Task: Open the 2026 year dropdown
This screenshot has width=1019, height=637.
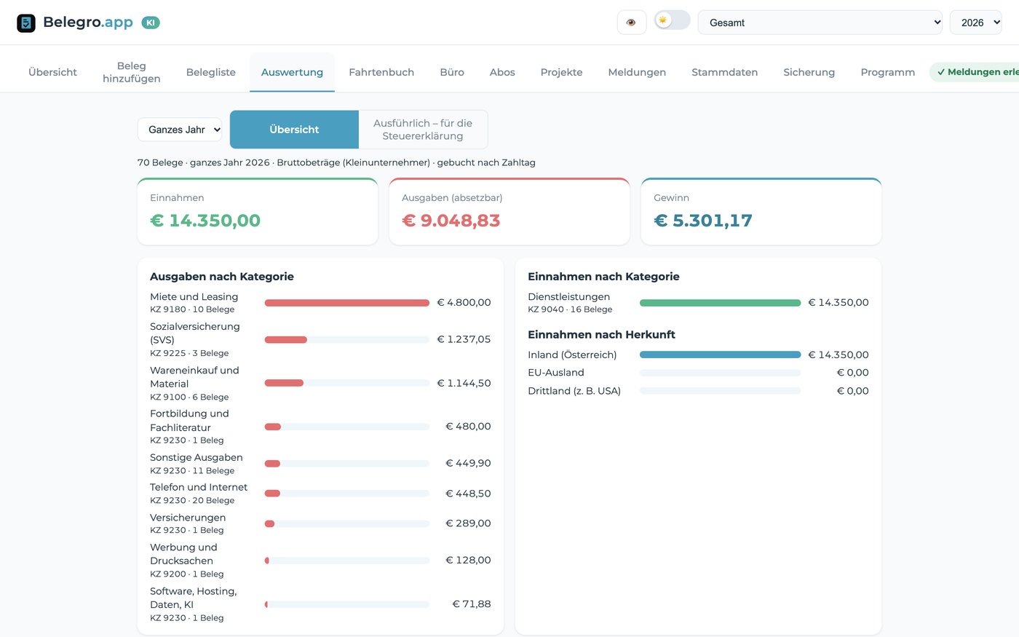Action: (x=976, y=23)
